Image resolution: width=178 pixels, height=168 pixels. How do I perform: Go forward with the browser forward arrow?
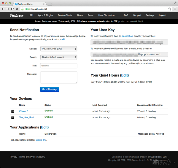[x=8, y=9]
